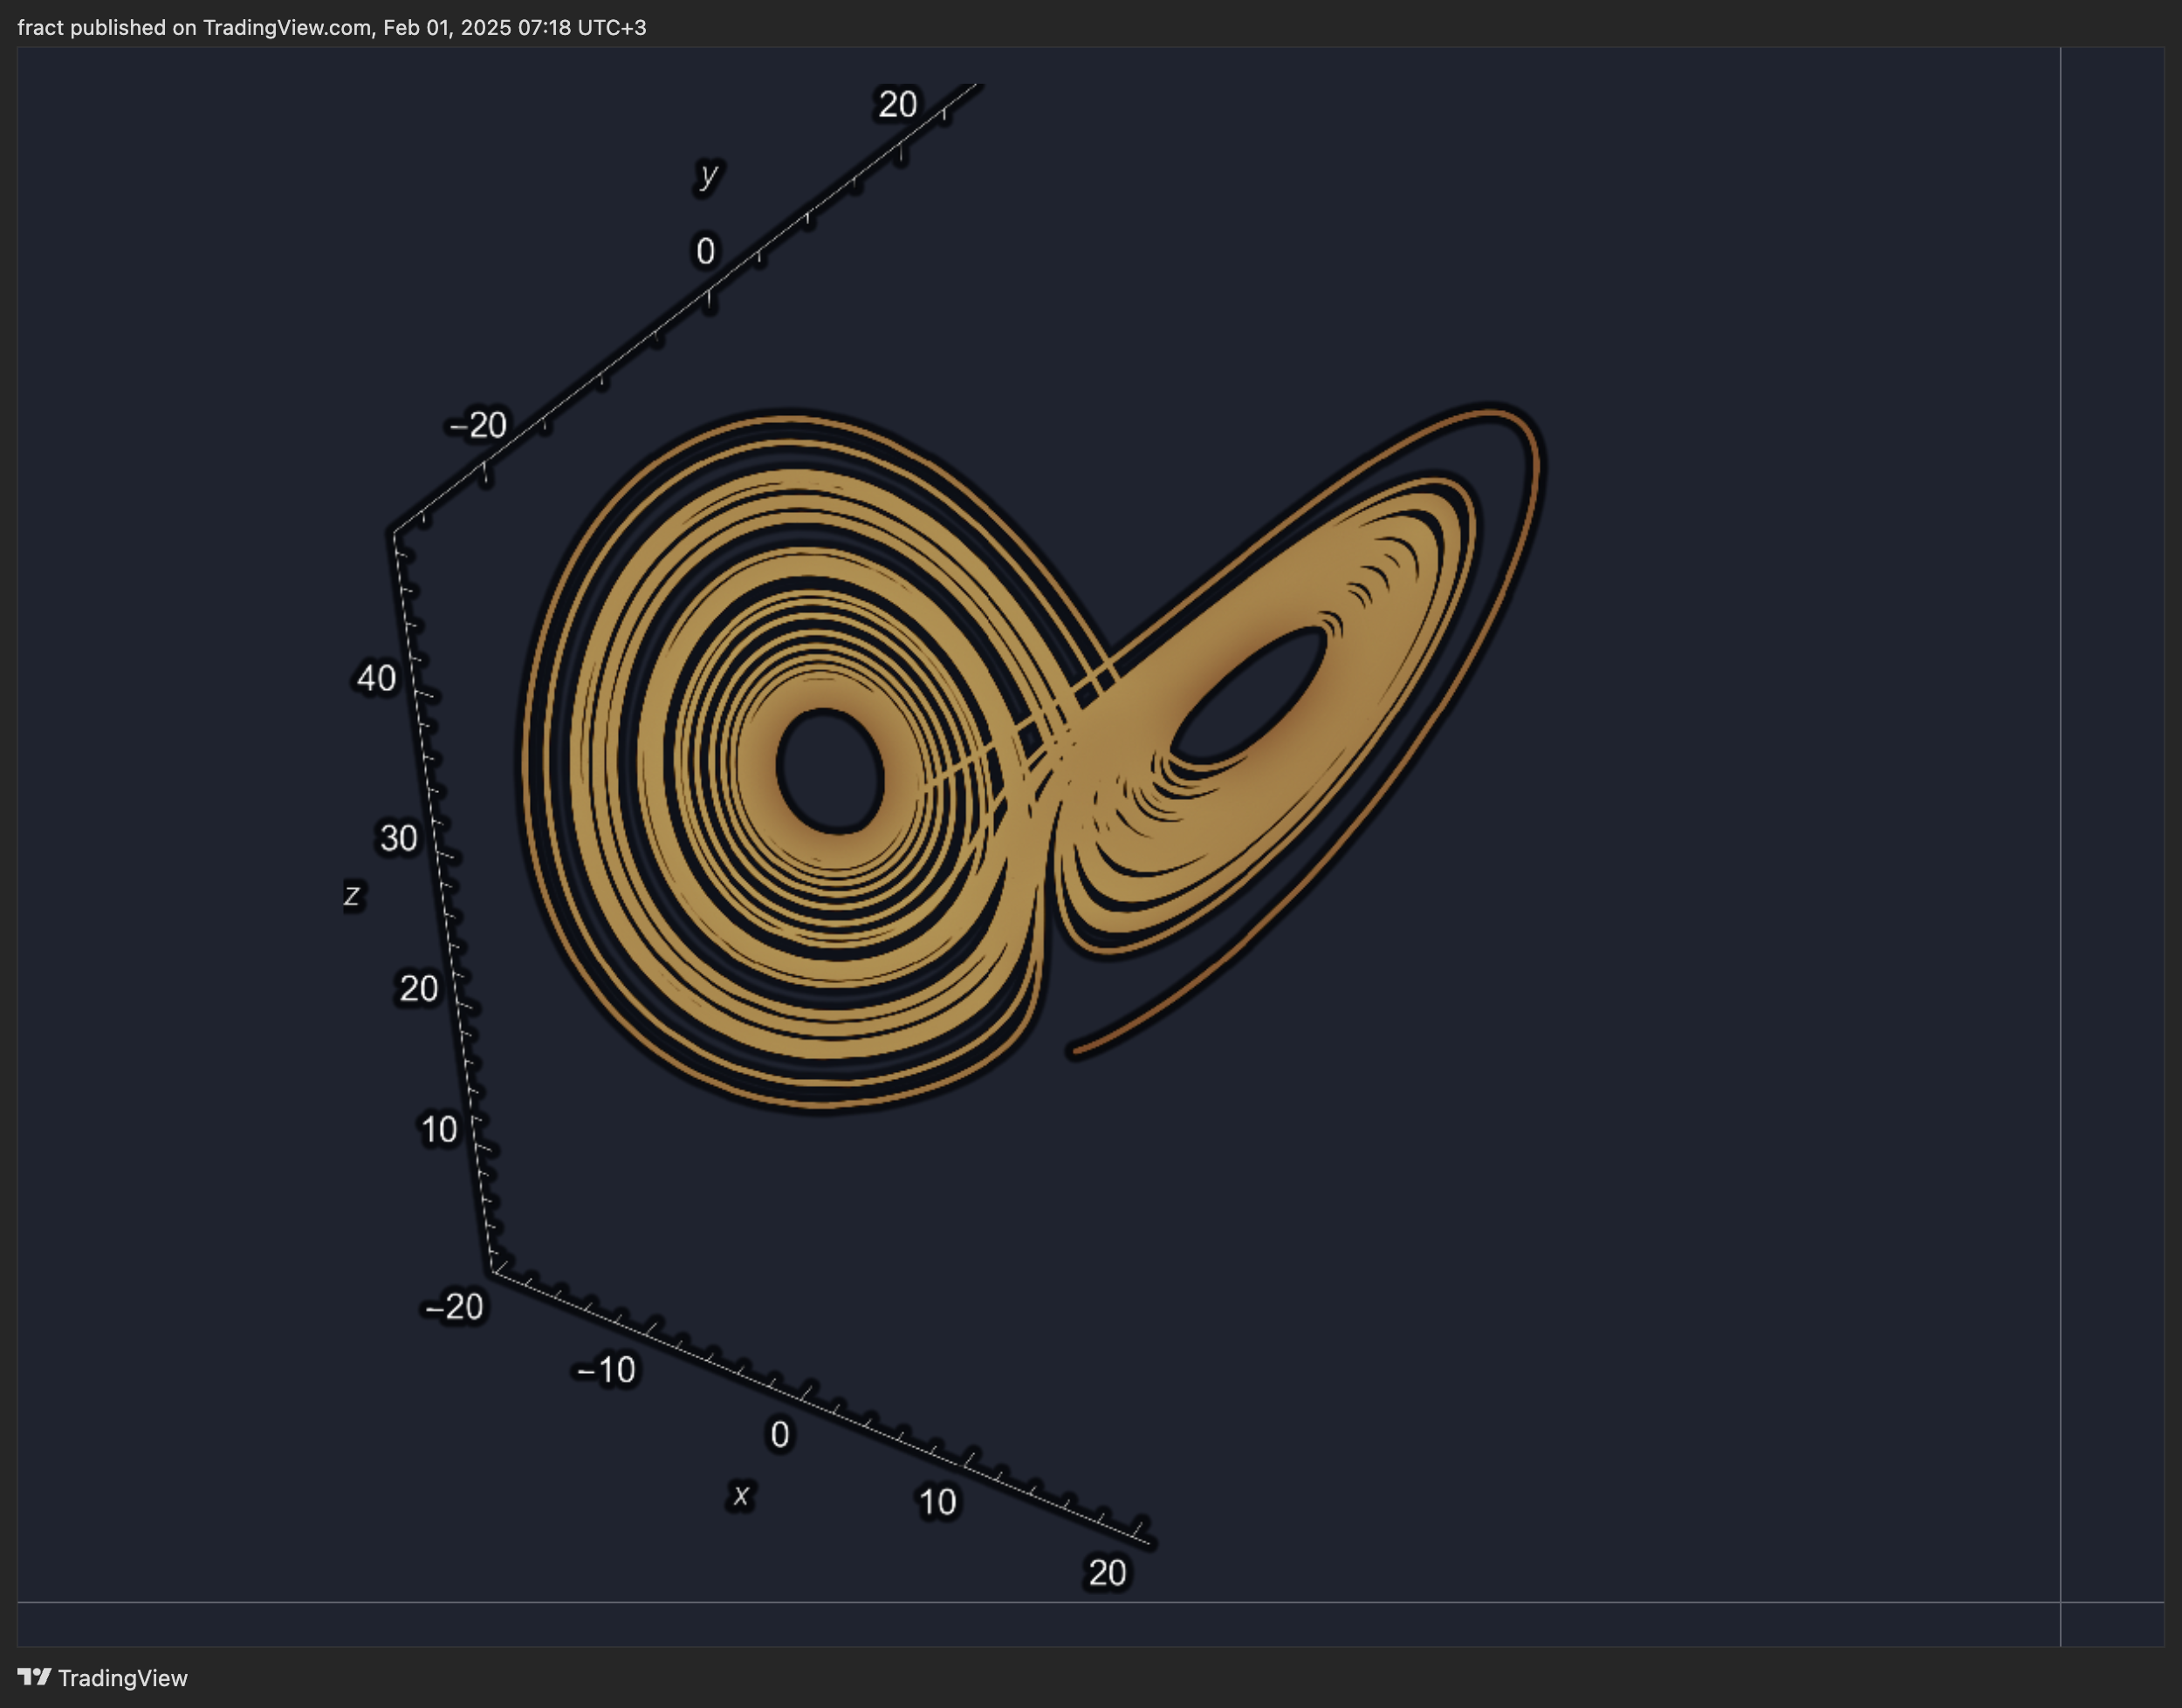Screen dimensions: 2182x1708
Task: Click the '–20' tick label on the x axis
Action: [454, 1307]
